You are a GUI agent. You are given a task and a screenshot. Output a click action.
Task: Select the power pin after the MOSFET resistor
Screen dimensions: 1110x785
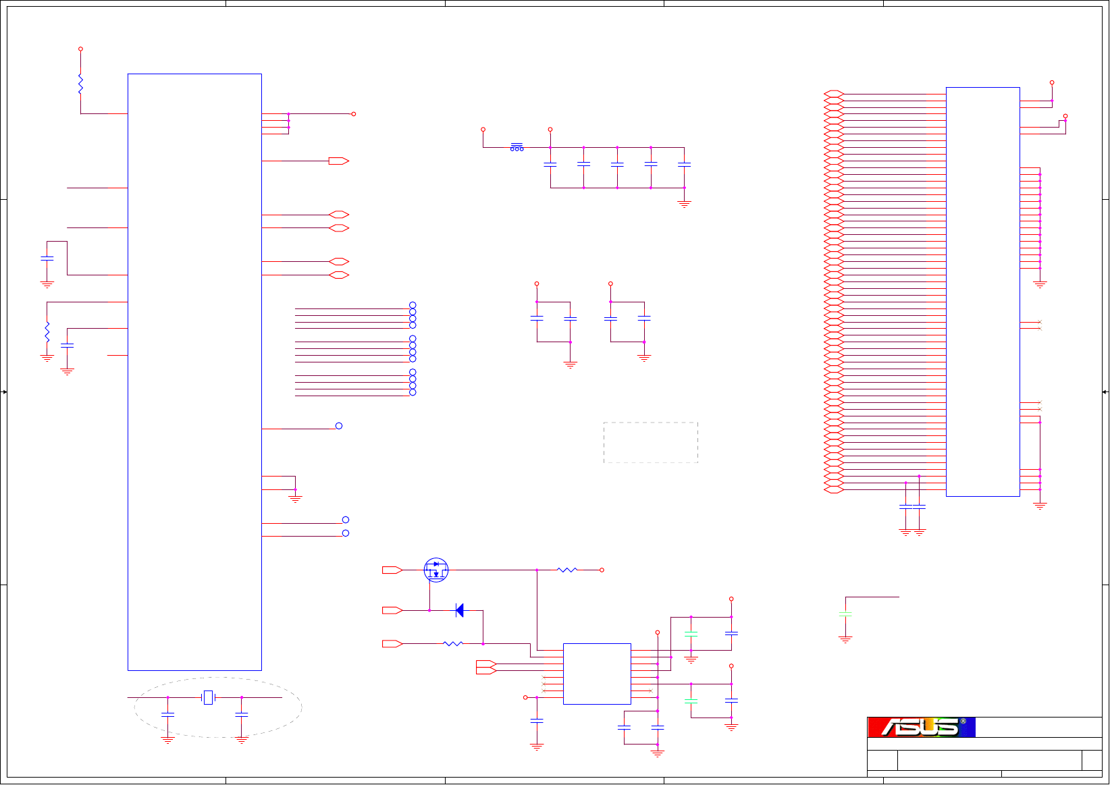tap(602, 570)
